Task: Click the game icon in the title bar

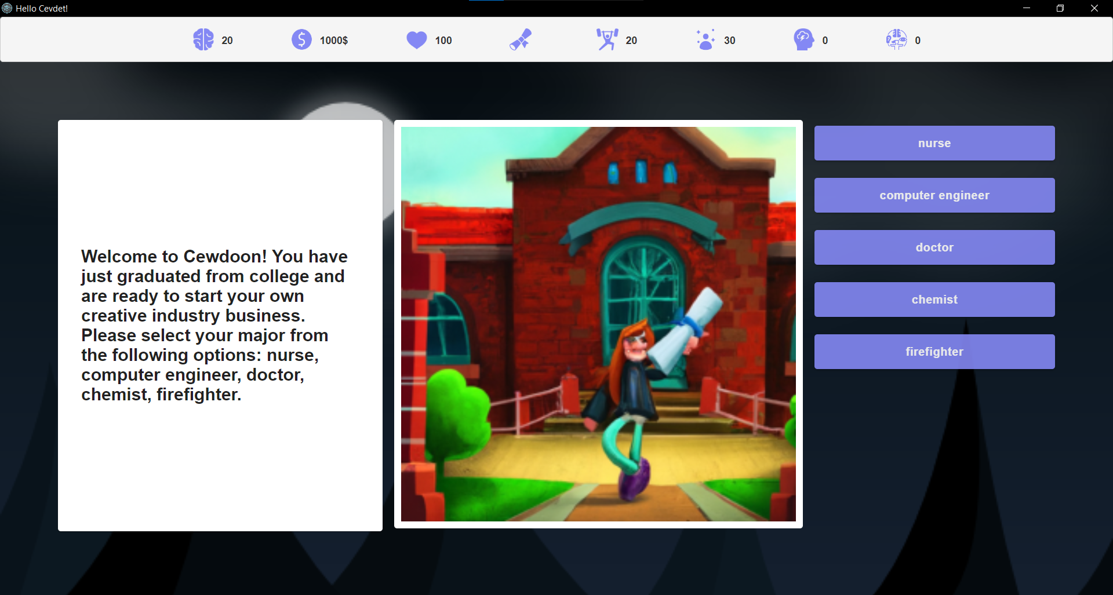Action: coord(7,8)
